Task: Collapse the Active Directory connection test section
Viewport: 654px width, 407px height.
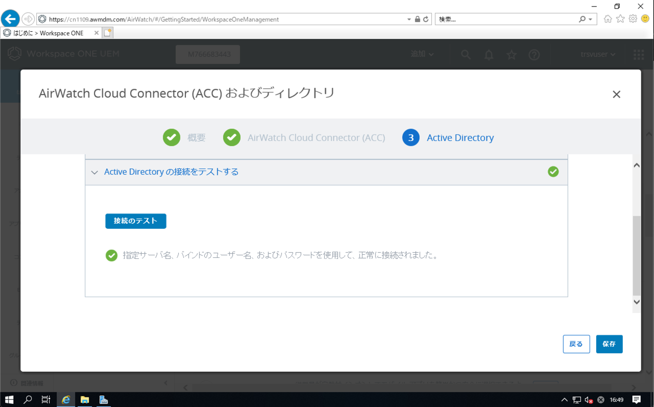Action: 95,172
